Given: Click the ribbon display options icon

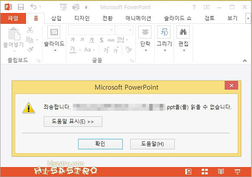Looking at the screenshot, I should (x=206, y=7).
